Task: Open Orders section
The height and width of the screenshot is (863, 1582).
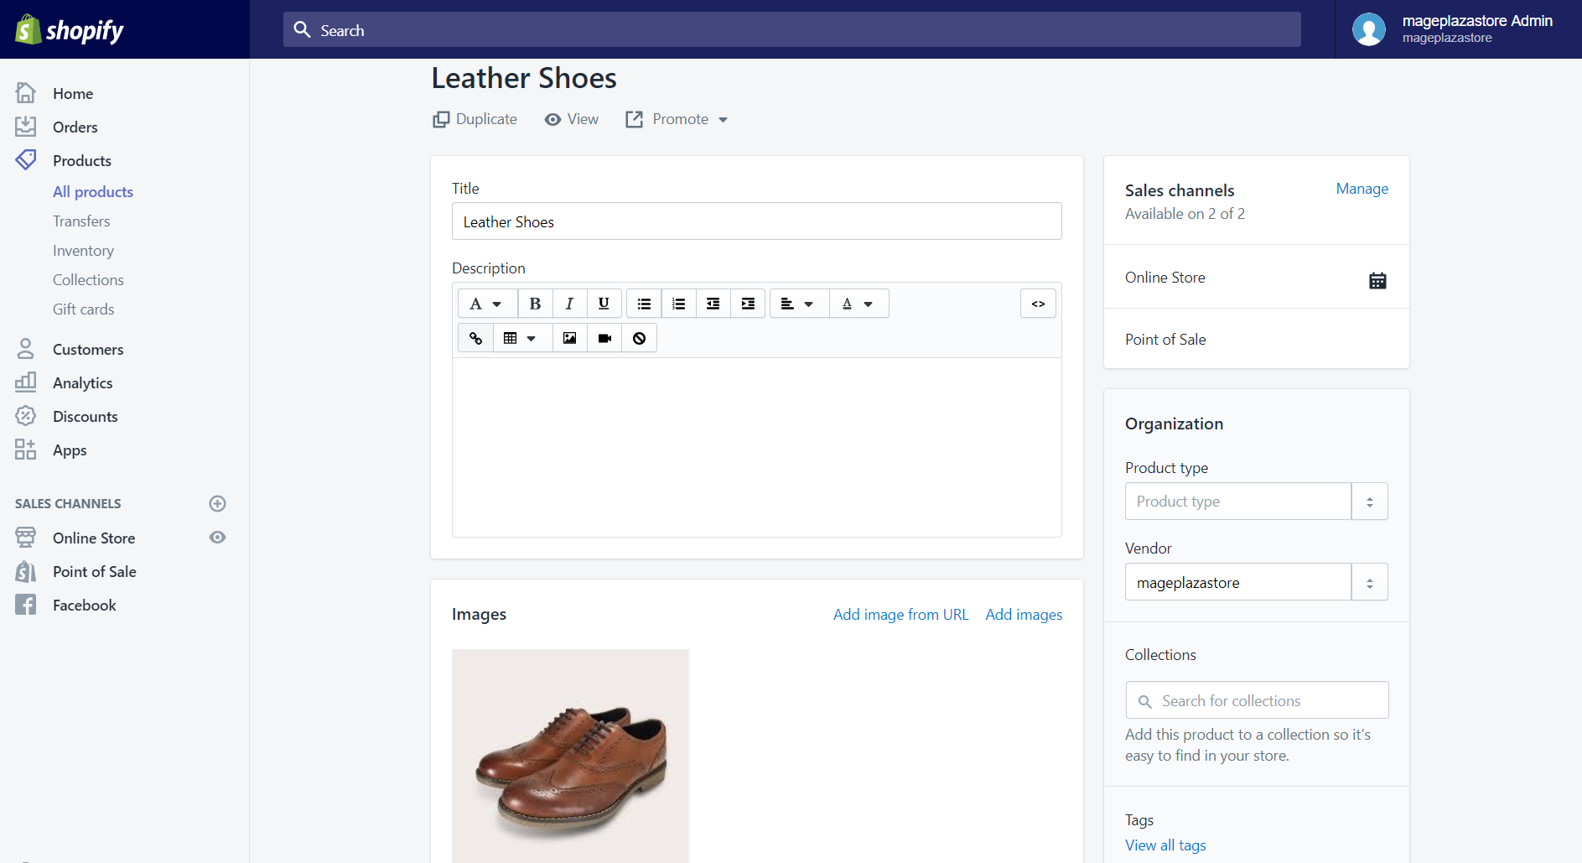Action: [x=75, y=127]
